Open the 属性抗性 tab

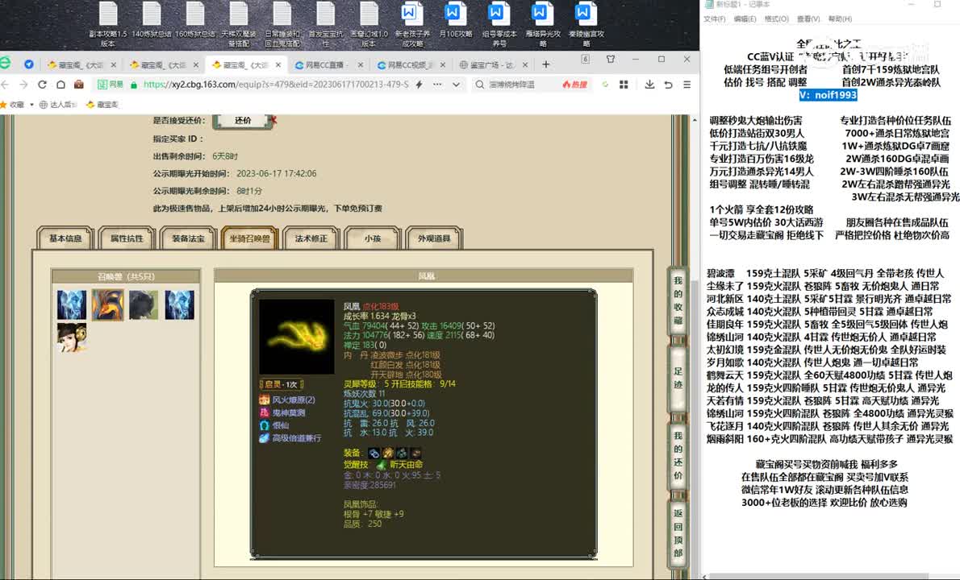click(x=127, y=238)
